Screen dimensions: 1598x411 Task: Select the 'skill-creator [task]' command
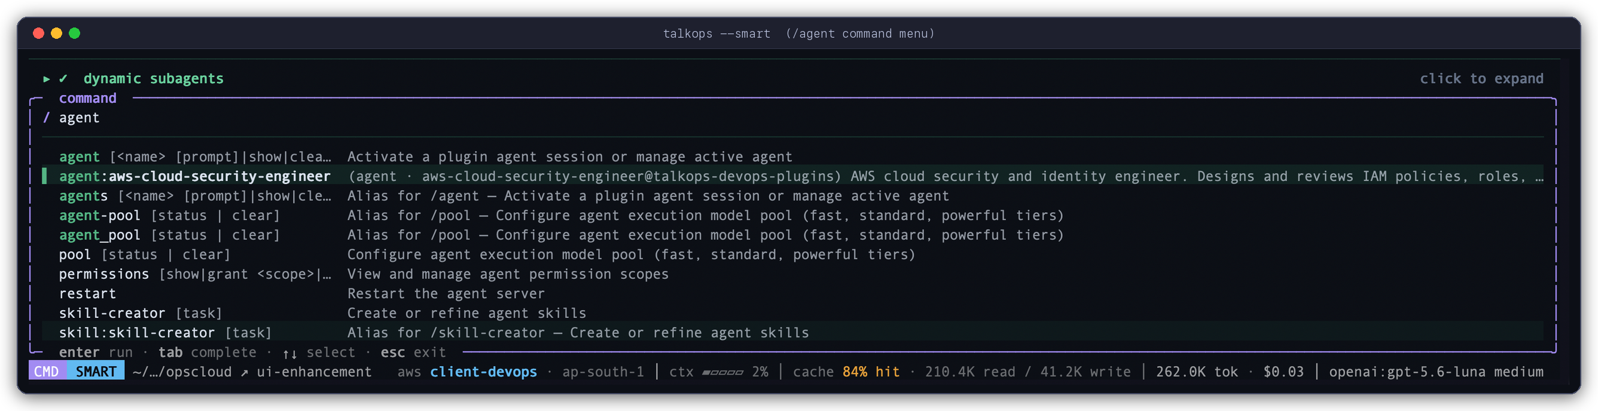pyautogui.click(x=793, y=313)
